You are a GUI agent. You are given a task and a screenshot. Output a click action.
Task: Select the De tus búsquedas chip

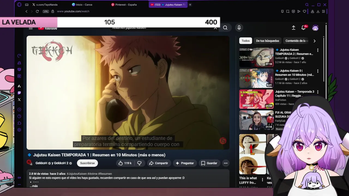[x=267, y=41]
